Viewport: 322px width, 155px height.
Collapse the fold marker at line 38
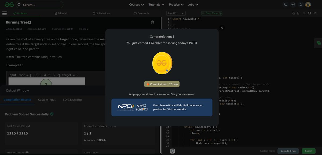click(171, 140)
